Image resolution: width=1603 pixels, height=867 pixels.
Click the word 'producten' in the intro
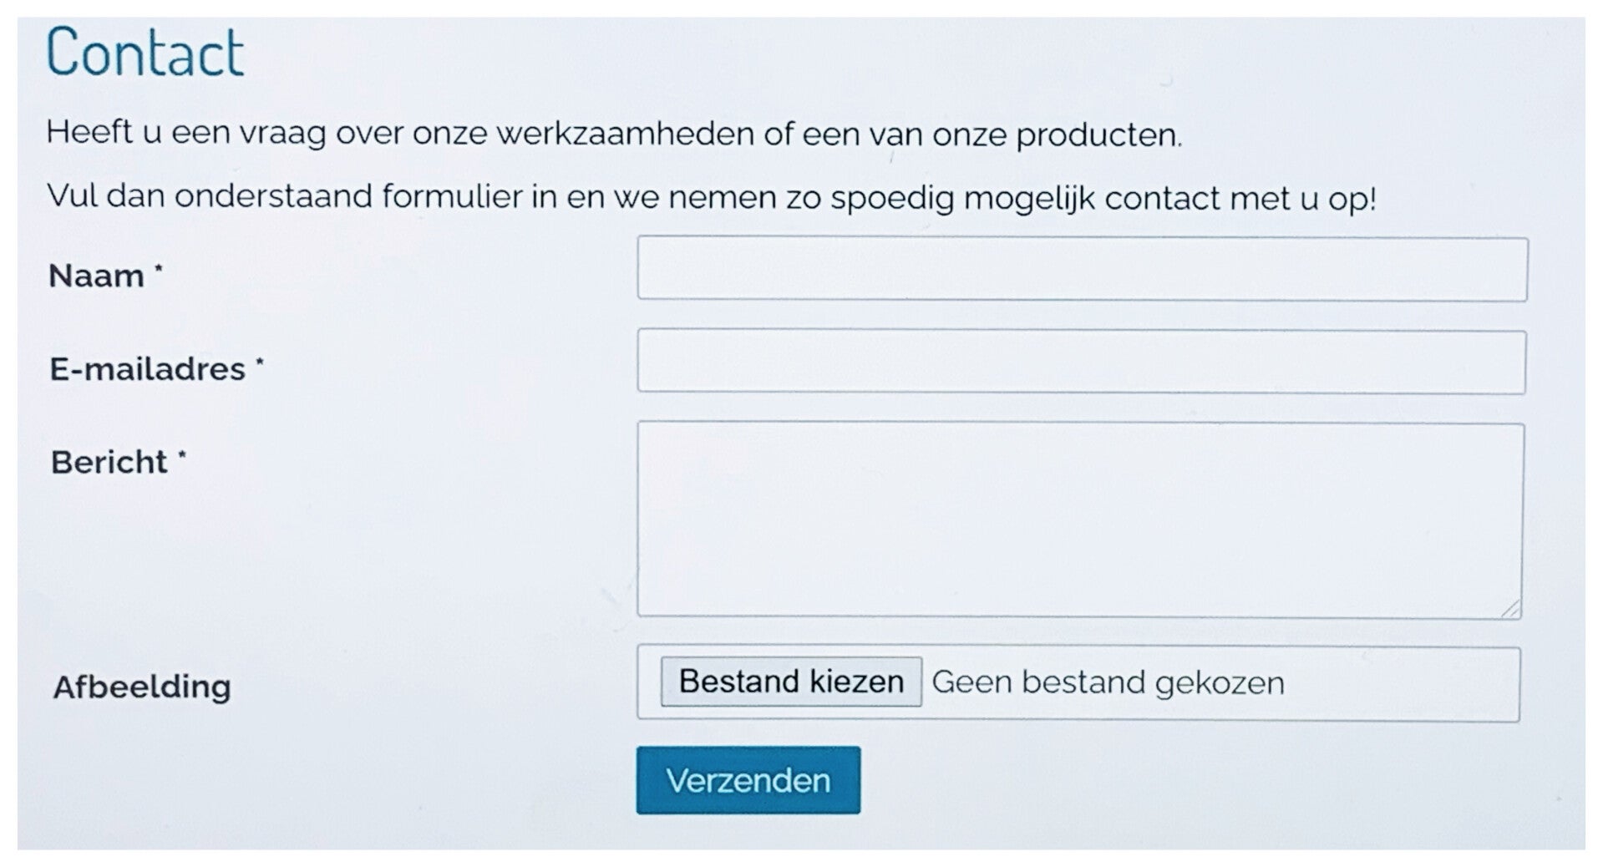click(x=1096, y=135)
